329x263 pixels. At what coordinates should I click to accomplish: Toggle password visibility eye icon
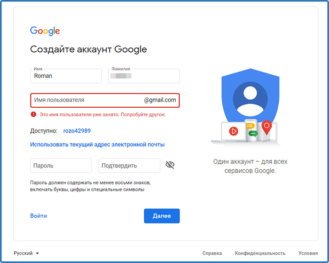(170, 165)
